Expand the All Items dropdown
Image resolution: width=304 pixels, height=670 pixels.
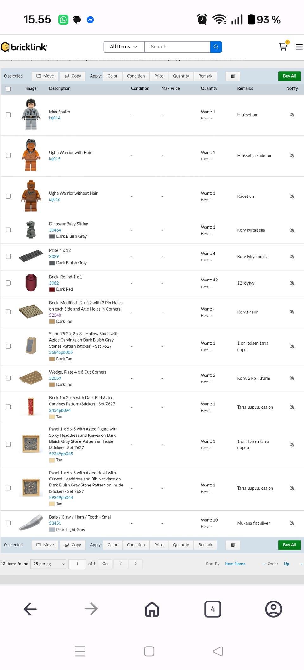(124, 47)
